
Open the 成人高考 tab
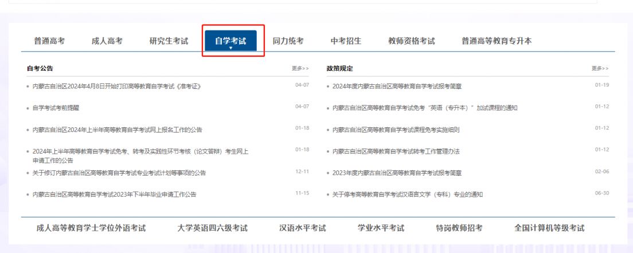click(x=107, y=41)
